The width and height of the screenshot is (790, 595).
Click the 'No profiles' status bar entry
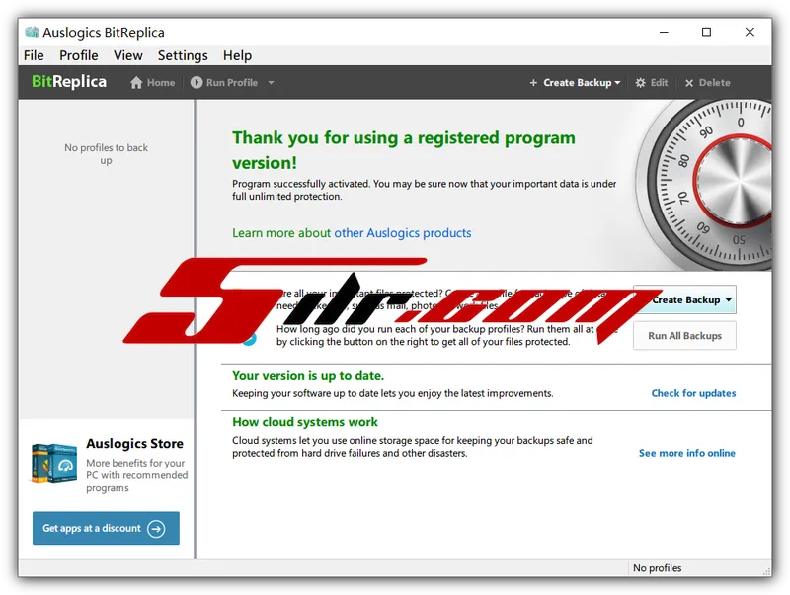(657, 567)
